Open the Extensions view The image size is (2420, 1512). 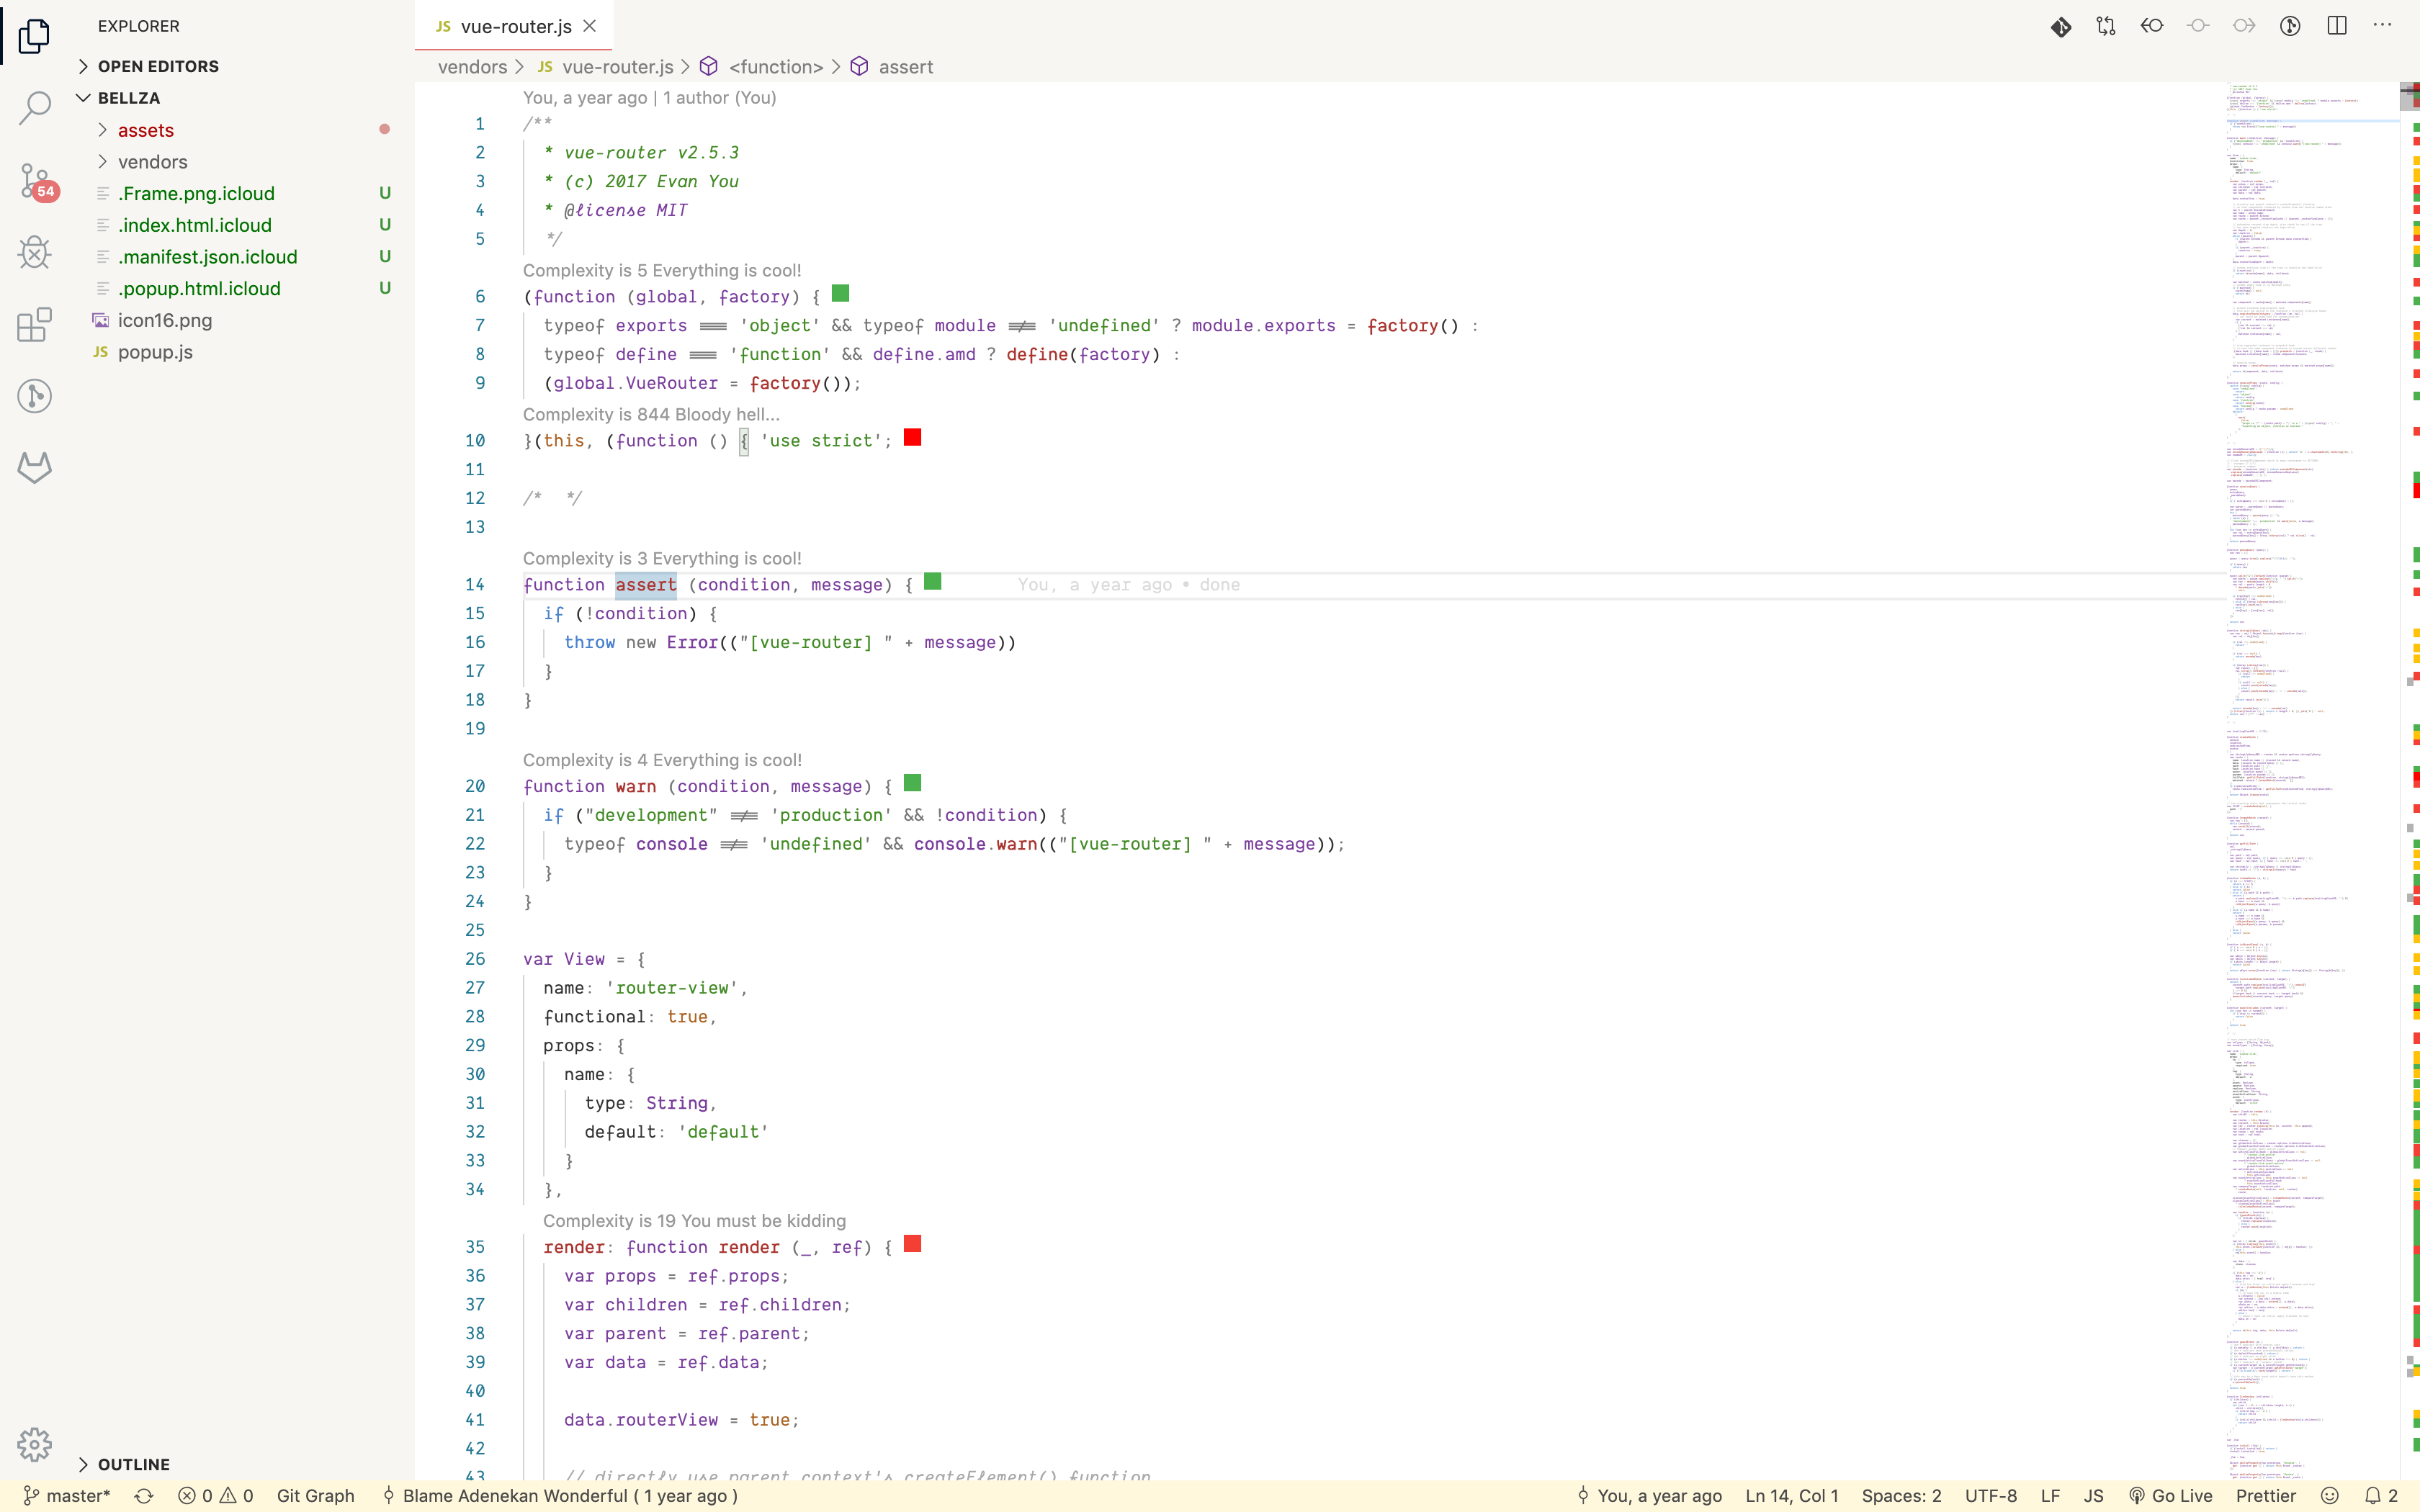(35, 324)
